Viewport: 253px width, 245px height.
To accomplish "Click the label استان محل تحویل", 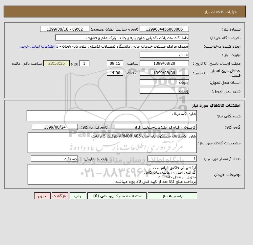I will coord(225,83).
